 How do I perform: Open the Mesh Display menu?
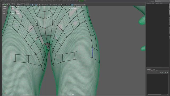49,1
